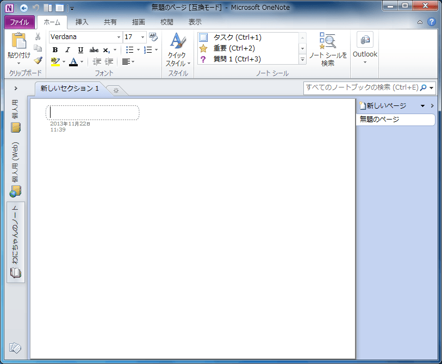
Task: Click the Clear Formatting icon
Action: pos(153,36)
